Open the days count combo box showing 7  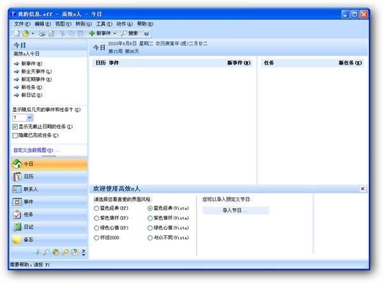[x=23, y=118]
